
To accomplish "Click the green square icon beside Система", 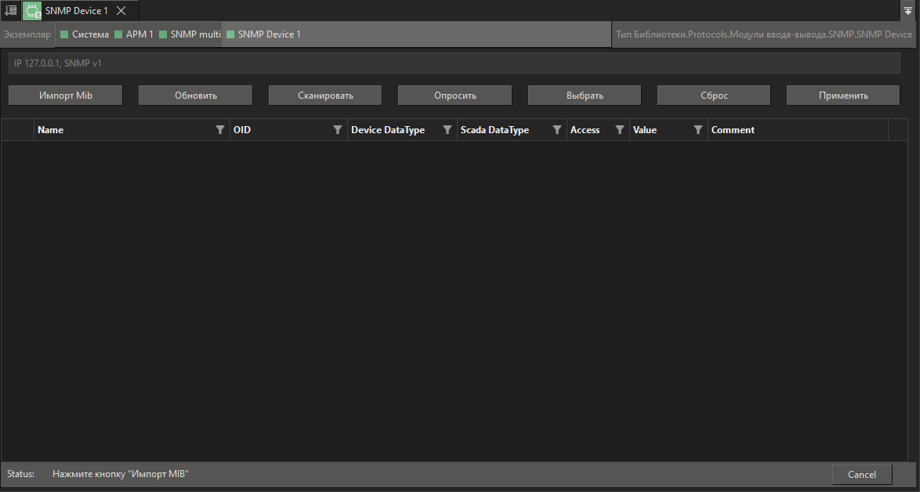I will click(x=63, y=34).
